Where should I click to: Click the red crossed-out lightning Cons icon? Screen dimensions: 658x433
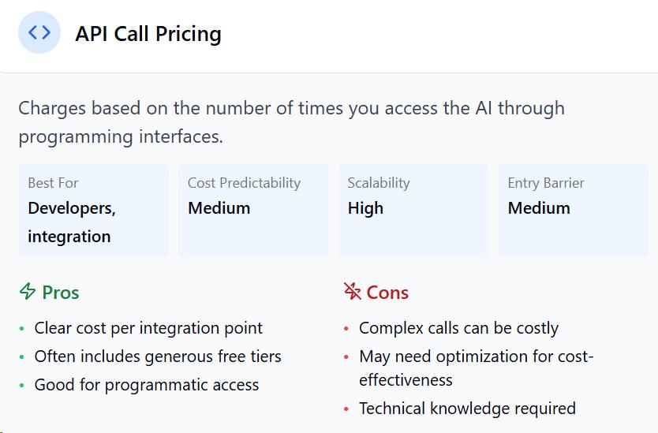point(353,291)
